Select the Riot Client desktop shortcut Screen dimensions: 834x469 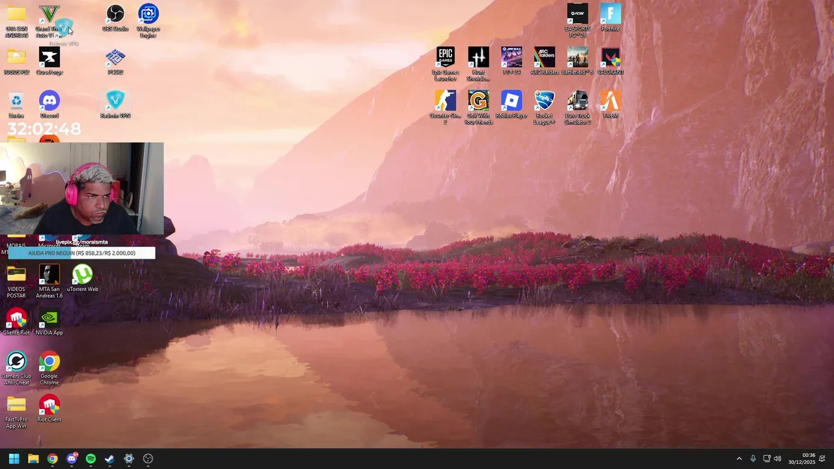(x=50, y=409)
